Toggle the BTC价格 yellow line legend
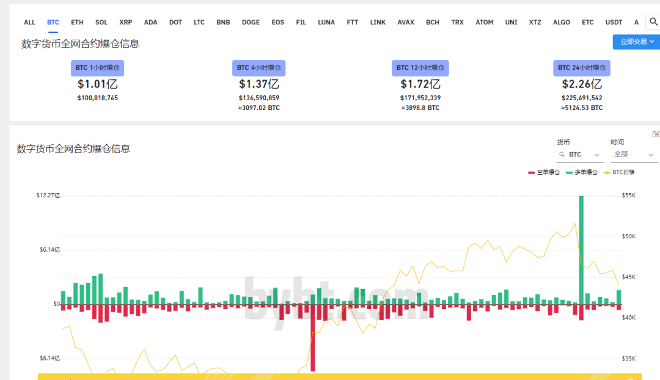The image size is (660, 380). [619, 172]
